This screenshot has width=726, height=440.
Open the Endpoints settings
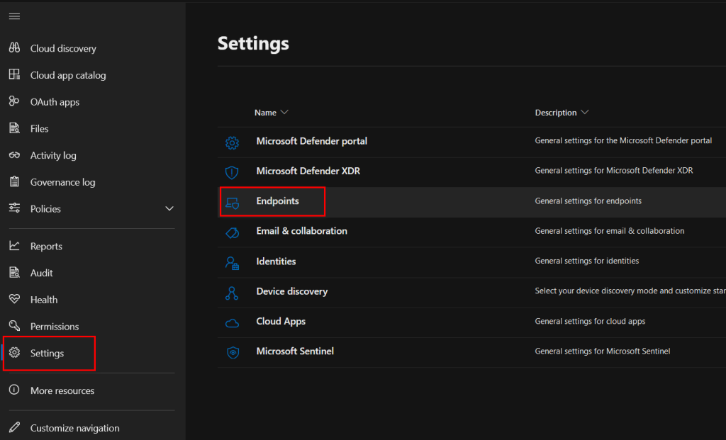277,201
